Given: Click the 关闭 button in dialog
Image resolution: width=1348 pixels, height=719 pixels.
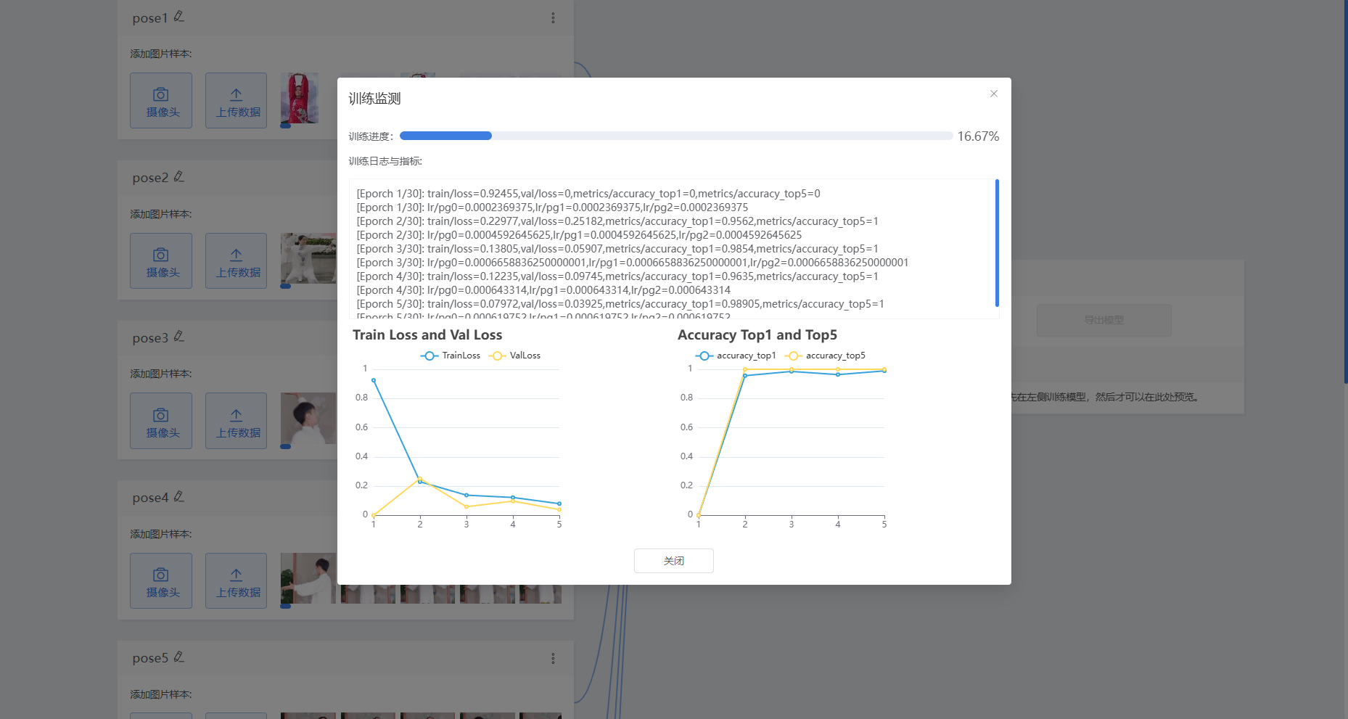Looking at the screenshot, I should point(673,561).
